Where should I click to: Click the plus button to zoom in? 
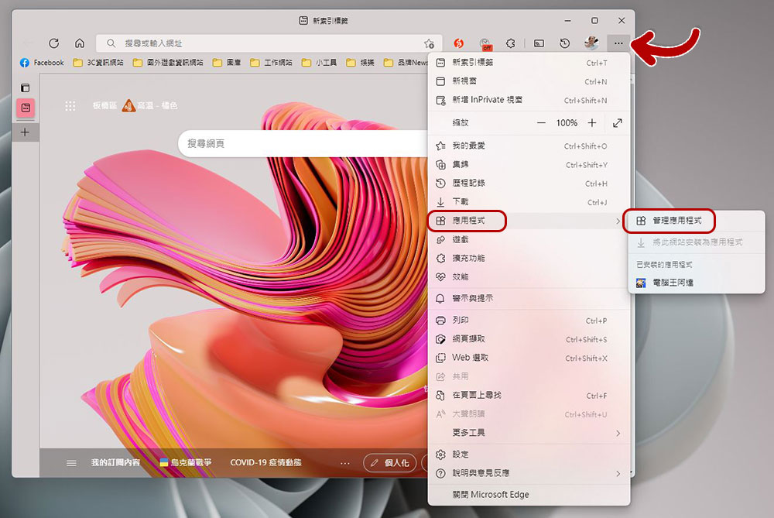(592, 123)
